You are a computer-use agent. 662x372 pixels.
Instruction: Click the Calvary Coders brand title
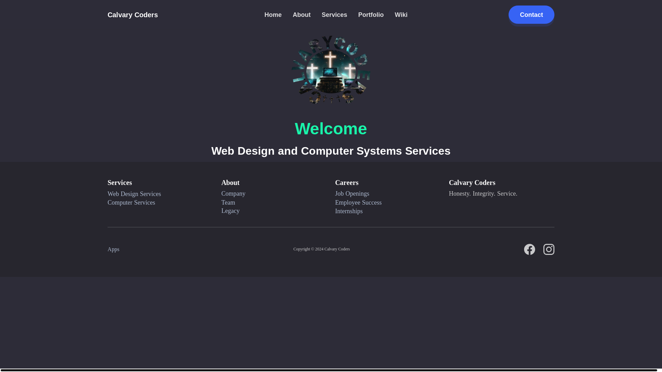point(133,15)
